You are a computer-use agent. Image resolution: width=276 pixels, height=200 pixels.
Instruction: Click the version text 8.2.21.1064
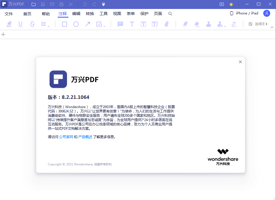point(75,97)
